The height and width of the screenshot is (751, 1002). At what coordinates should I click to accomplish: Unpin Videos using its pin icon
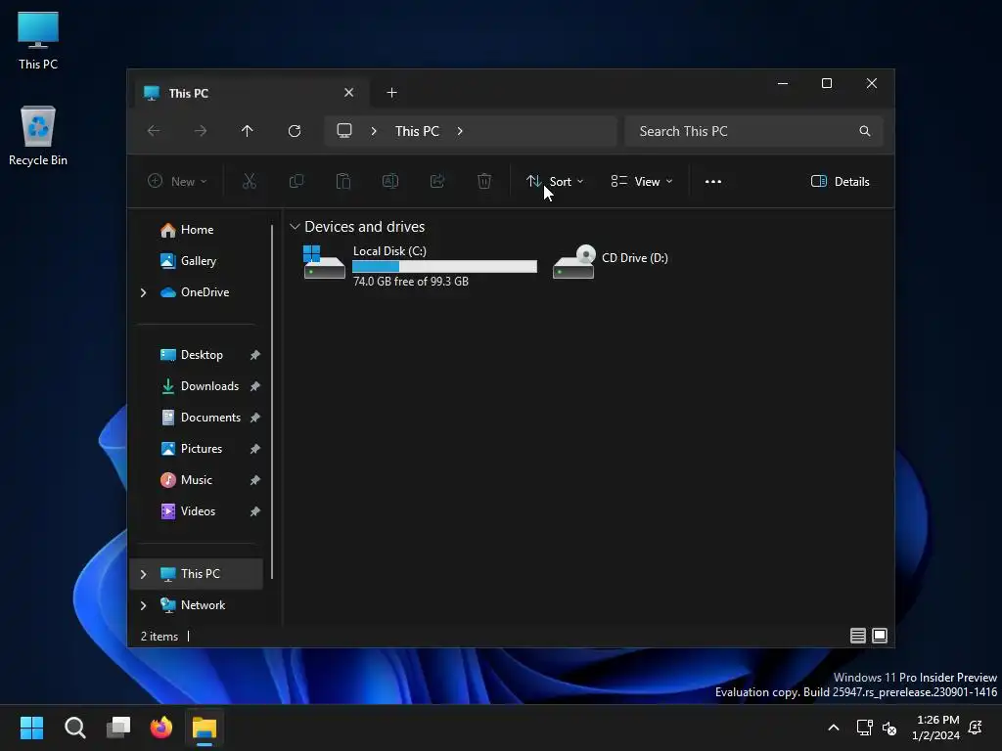click(x=255, y=511)
